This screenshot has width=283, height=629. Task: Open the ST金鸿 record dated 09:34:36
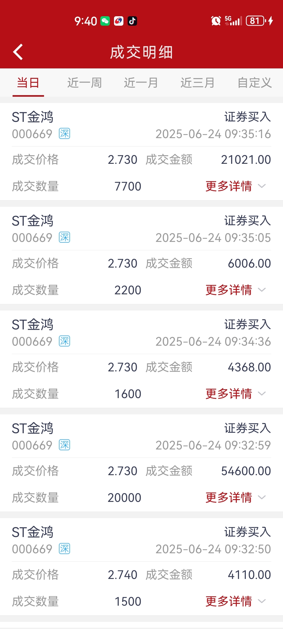pos(141,359)
